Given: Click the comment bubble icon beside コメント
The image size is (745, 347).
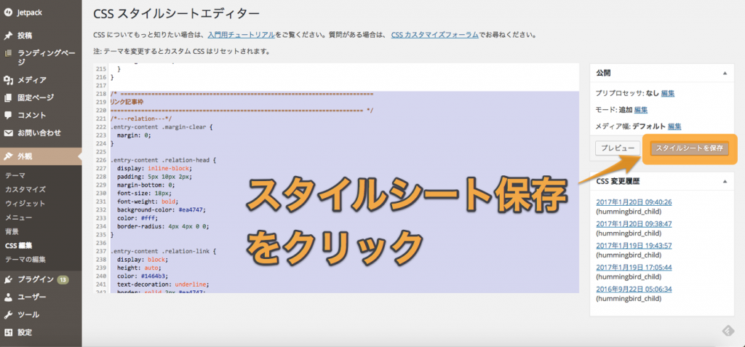Looking at the screenshot, I should (x=7, y=115).
